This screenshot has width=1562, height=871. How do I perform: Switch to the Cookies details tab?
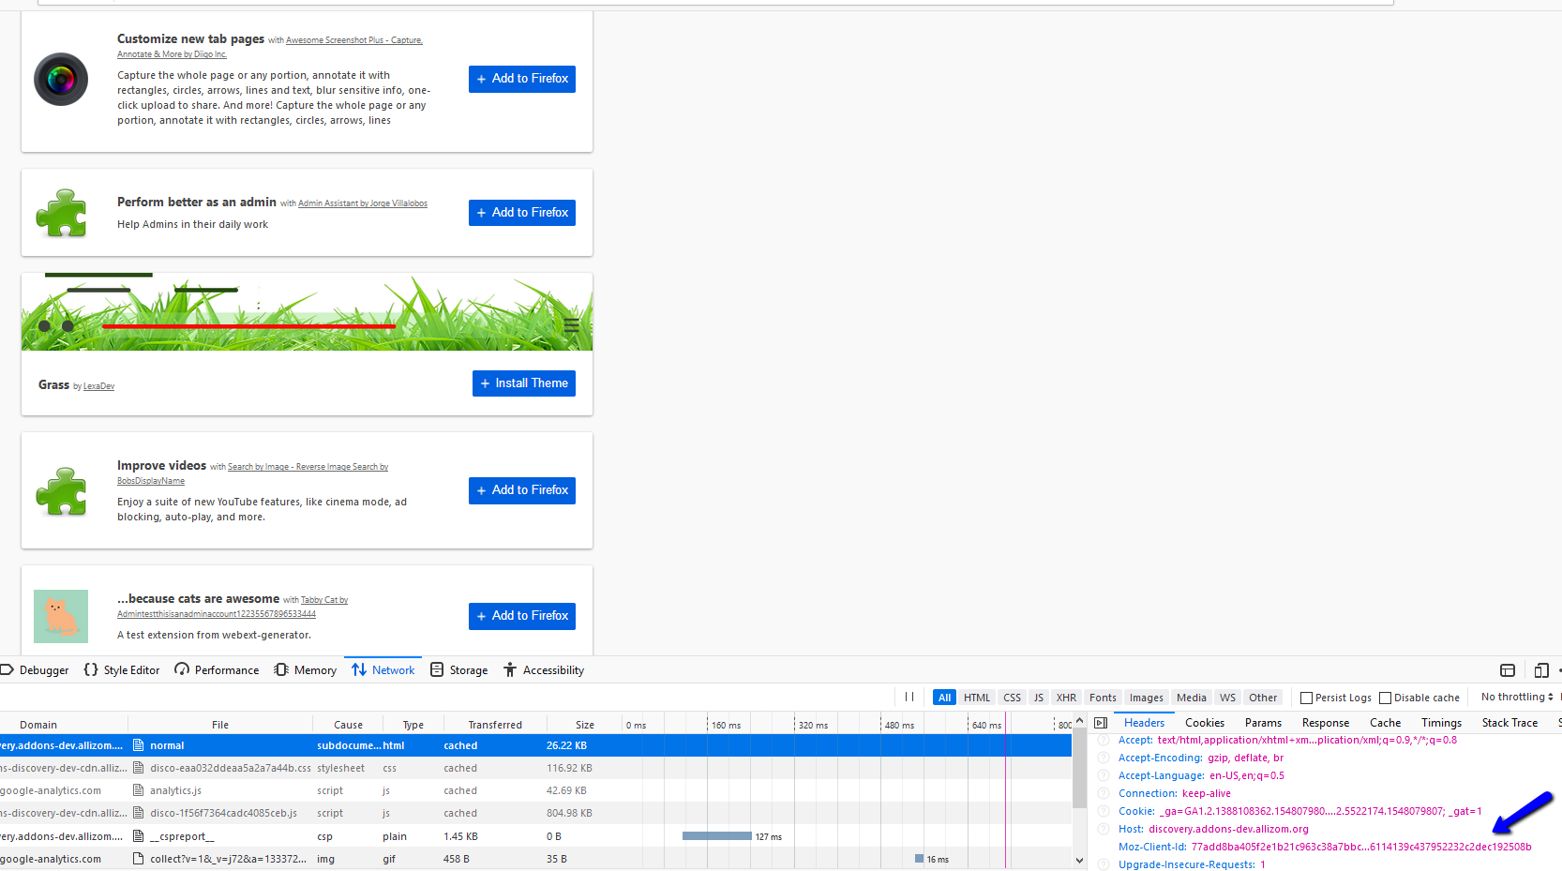1205,723
